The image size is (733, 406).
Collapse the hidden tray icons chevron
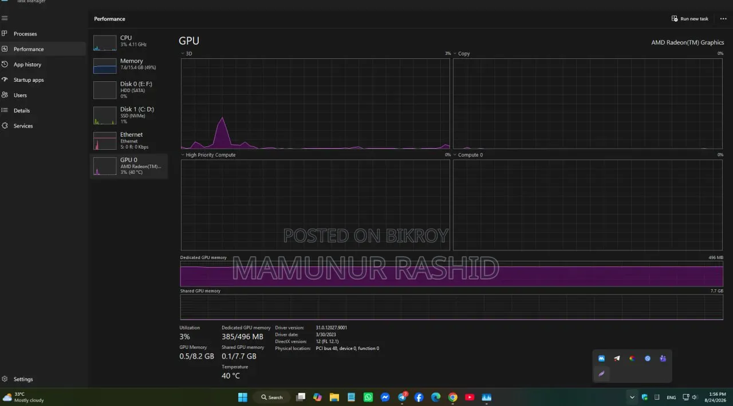point(632,397)
